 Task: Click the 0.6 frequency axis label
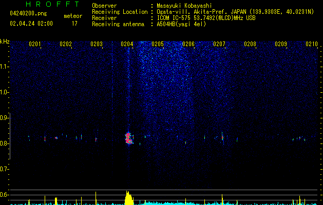coord(4,195)
